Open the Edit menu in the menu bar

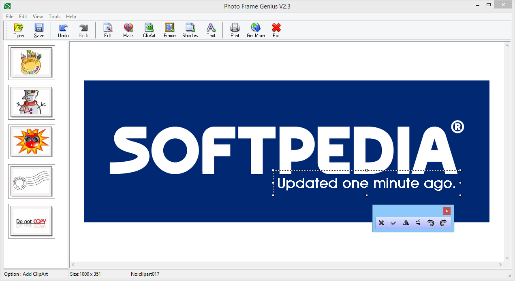tap(23, 17)
